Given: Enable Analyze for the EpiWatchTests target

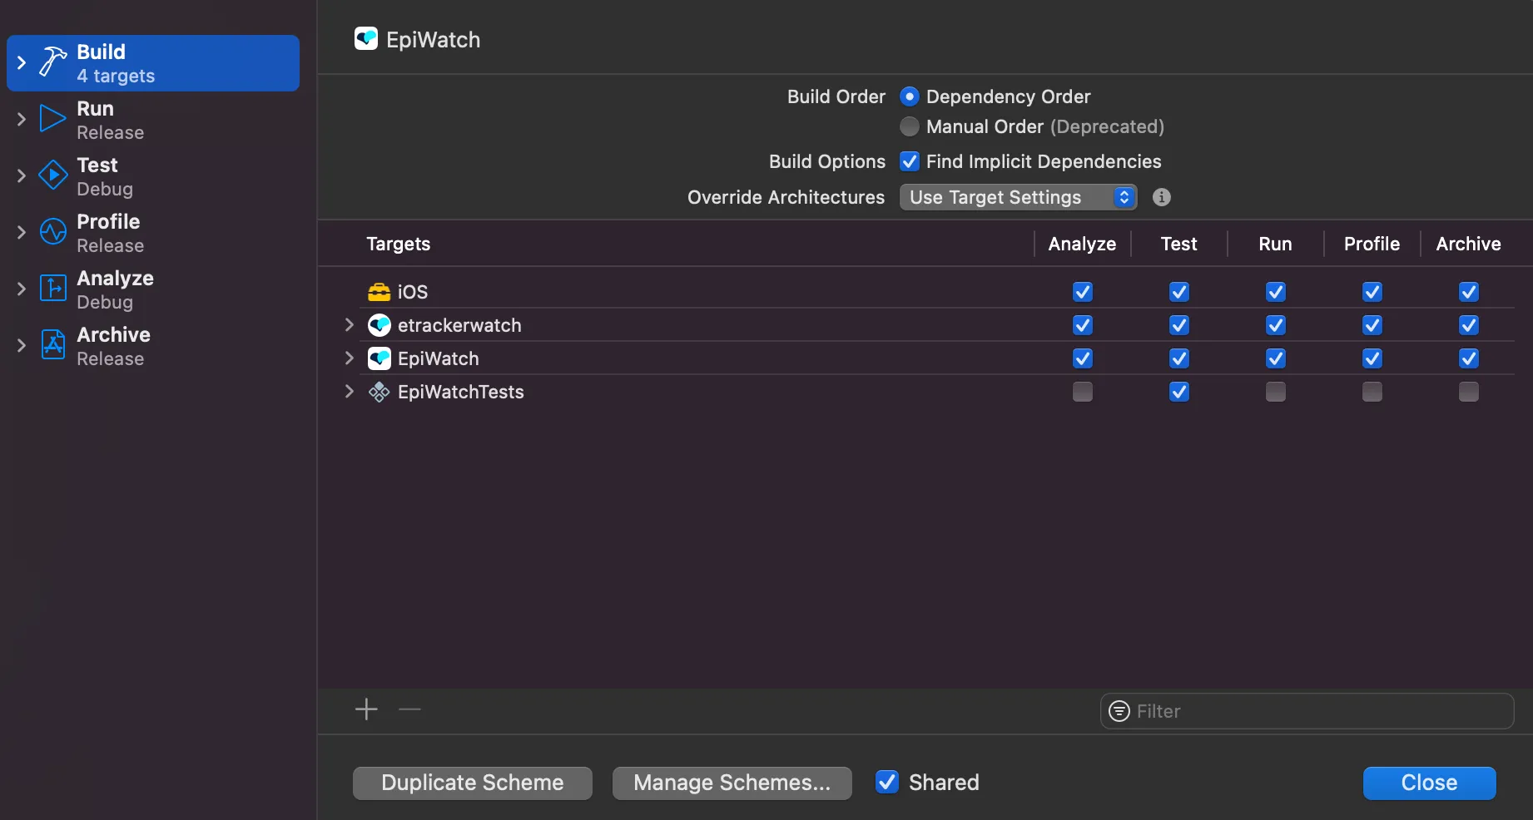Looking at the screenshot, I should coord(1081,392).
